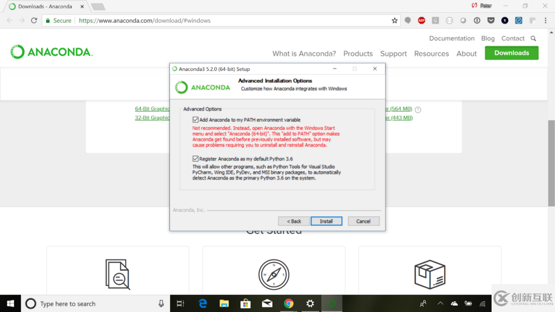
Task: Click the document search icon card
Action: 118,275
